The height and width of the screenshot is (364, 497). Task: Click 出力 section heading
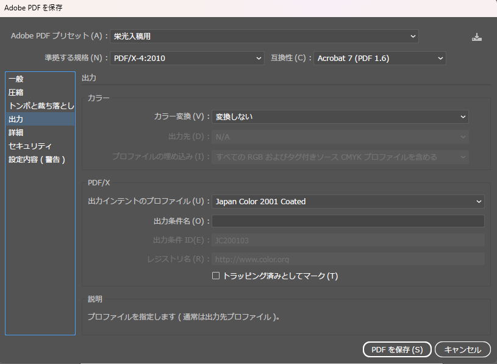pos(89,78)
